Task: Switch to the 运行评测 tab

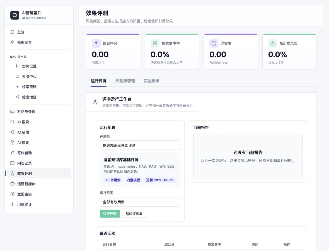Action: coord(99,81)
